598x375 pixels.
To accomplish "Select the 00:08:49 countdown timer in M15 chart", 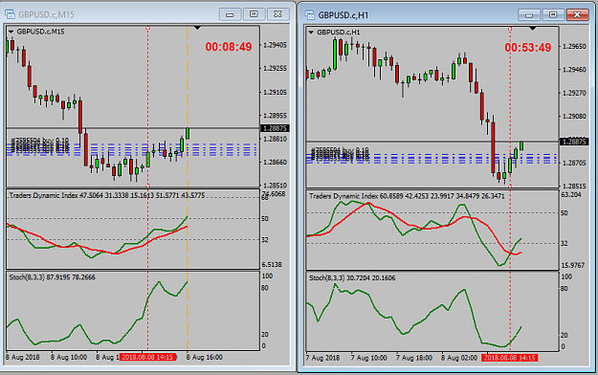I will pos(229,47).
